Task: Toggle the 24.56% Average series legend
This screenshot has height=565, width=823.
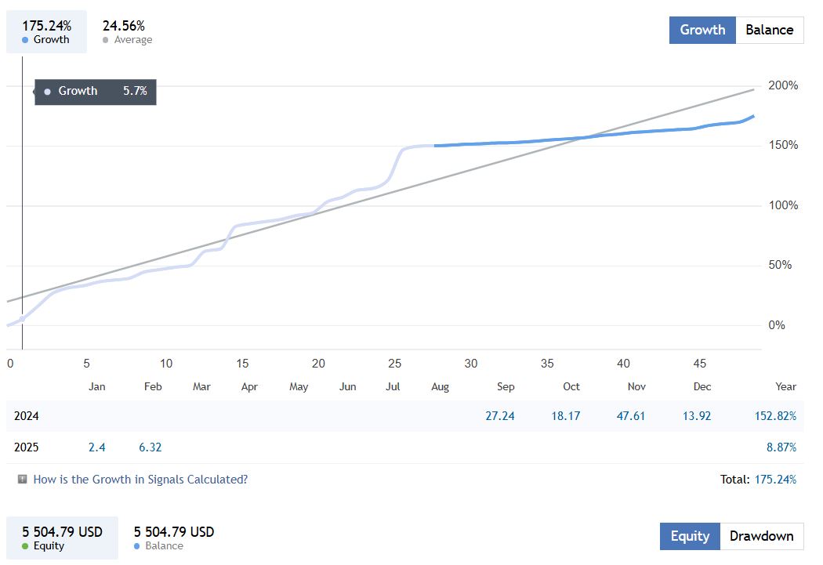Action: point(127,32)
